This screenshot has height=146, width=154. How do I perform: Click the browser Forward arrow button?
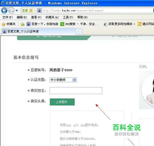11,10
